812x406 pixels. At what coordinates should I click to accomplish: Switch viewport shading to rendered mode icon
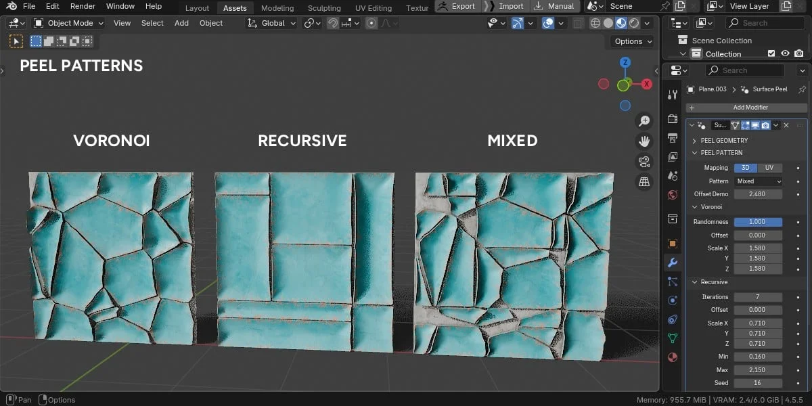(634, 22)
